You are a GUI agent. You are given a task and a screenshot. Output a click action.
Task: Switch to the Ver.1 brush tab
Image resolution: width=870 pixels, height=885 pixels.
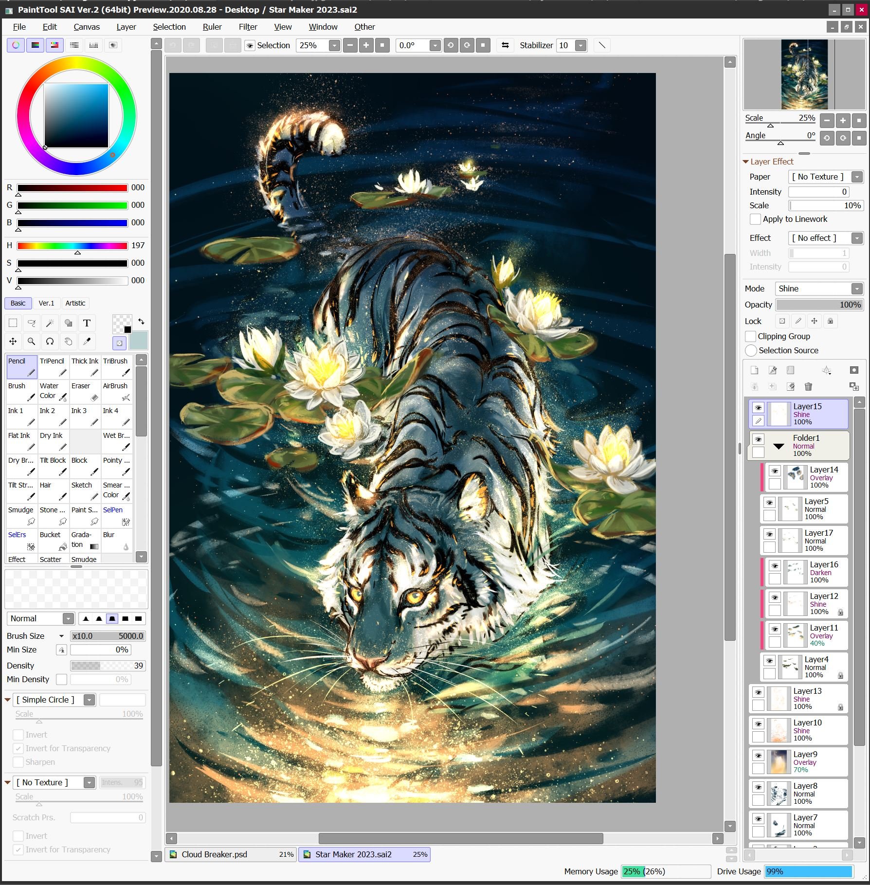47,303
